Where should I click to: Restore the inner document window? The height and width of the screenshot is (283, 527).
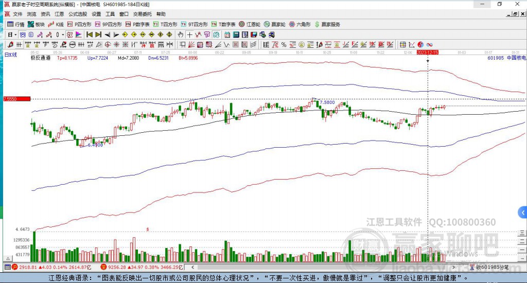pos(515,14)
